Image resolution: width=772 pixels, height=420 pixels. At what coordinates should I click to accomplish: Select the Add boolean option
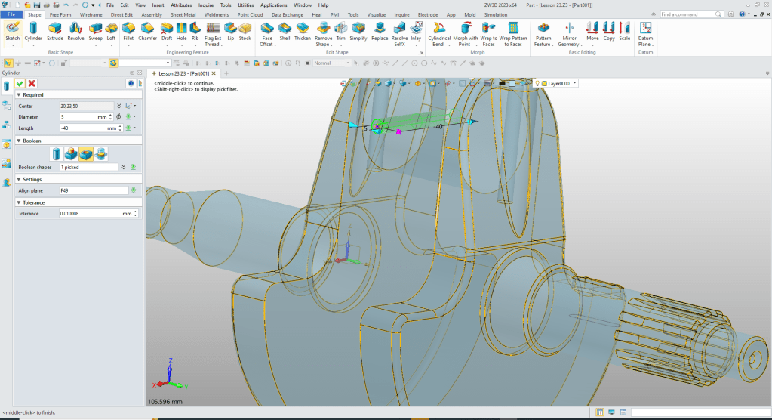71,154
